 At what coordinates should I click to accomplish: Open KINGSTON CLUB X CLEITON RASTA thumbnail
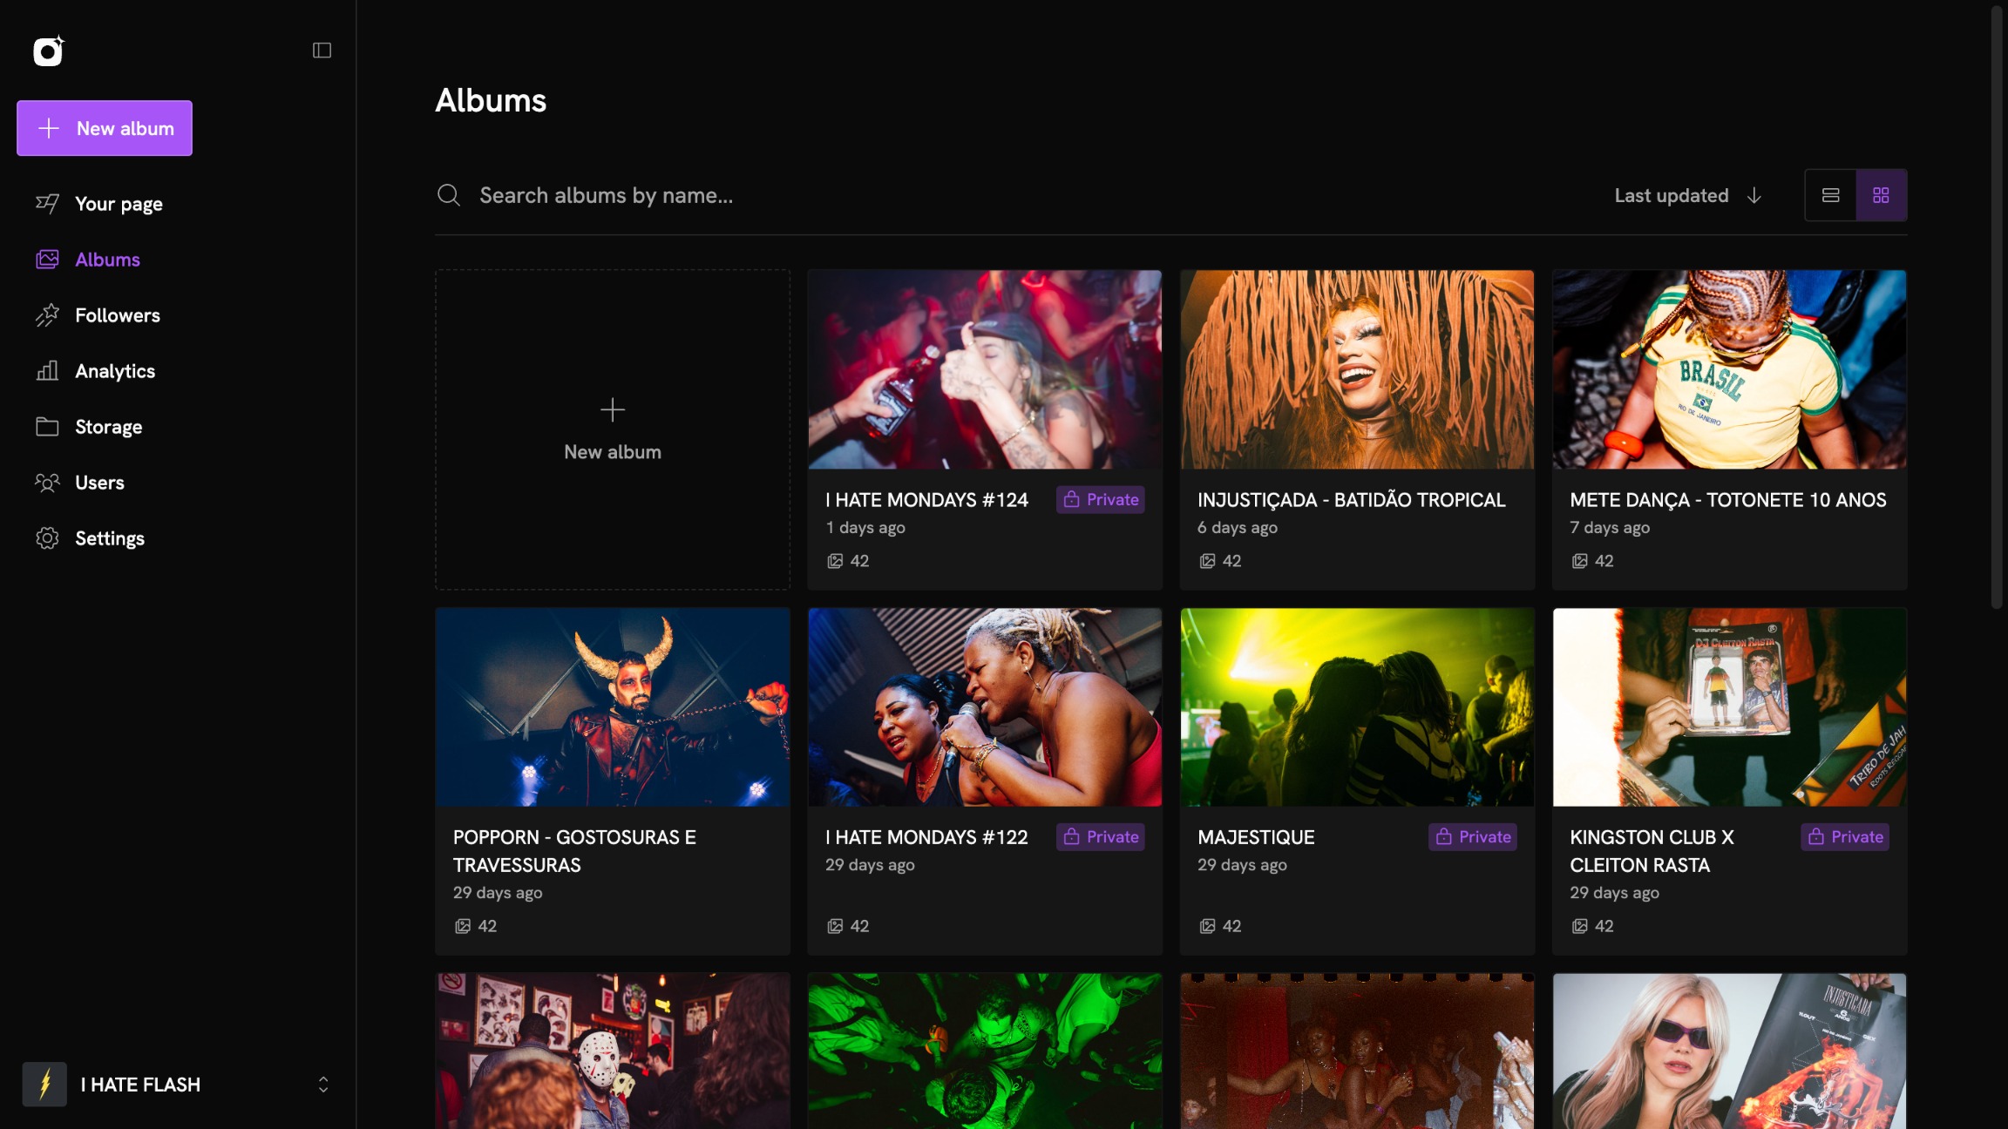1729,706
